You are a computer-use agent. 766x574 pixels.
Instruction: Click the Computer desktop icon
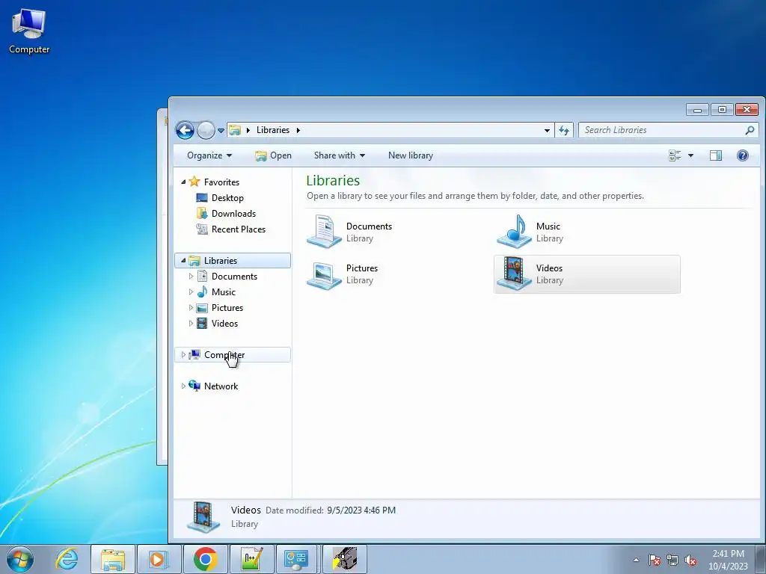(x=29, y=31)
